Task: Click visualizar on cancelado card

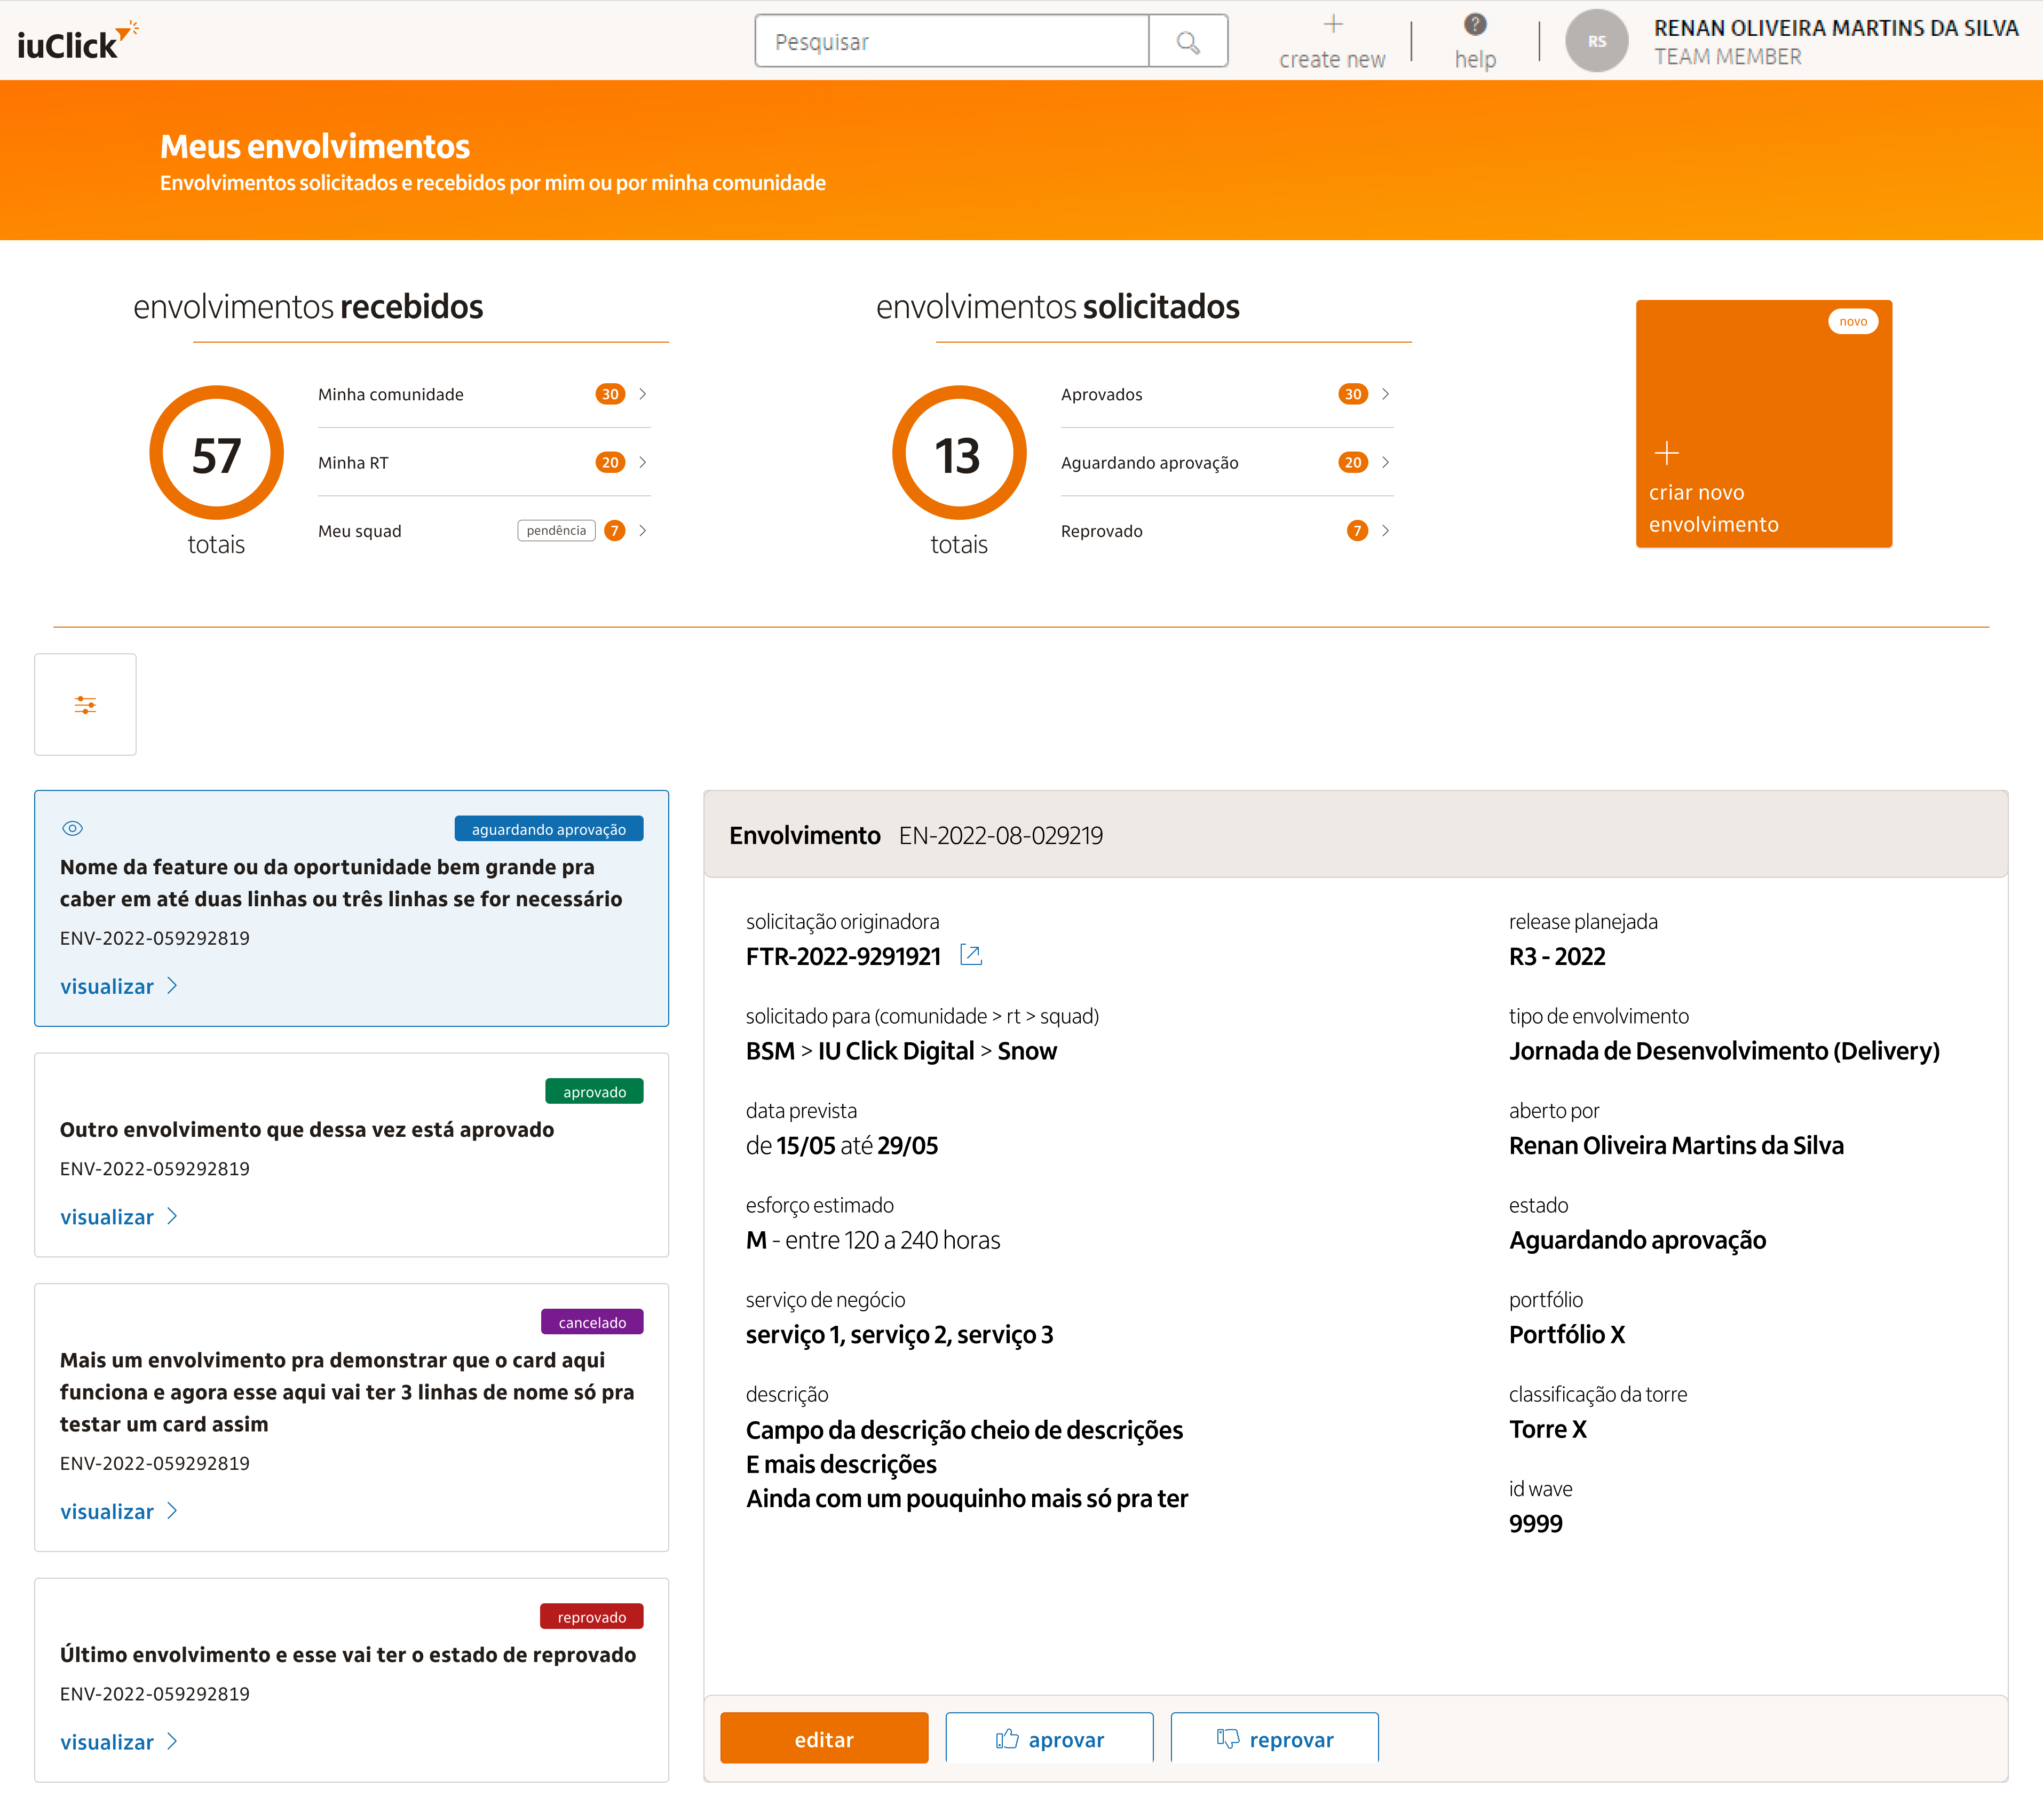Action: (x=107, y=1511)
